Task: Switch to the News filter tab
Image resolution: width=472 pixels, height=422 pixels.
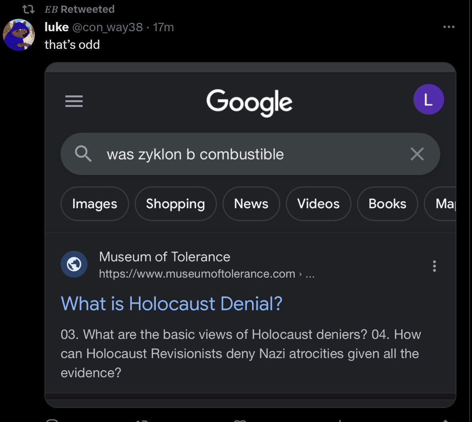Action: [251, 204]
